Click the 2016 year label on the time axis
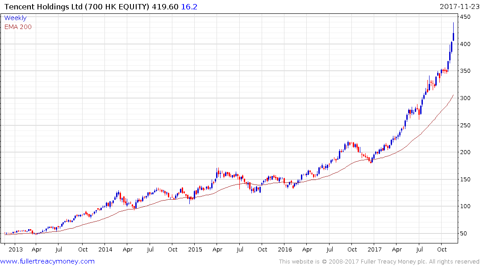Image resolution: width=480 pixels, height=268 pixels. (x=285, y=250)
